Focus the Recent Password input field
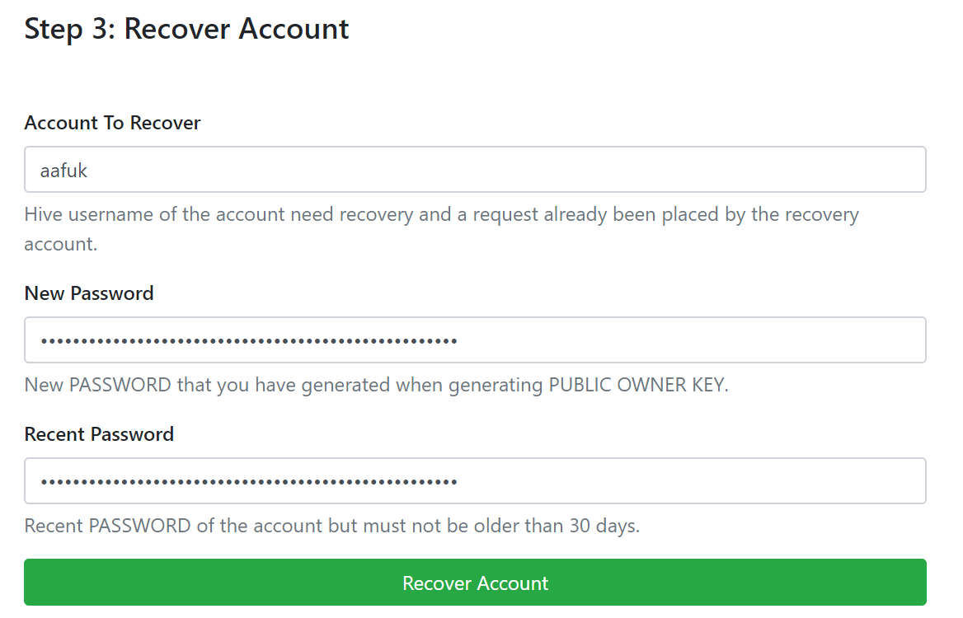963x618 pixels. coord(475,480)
